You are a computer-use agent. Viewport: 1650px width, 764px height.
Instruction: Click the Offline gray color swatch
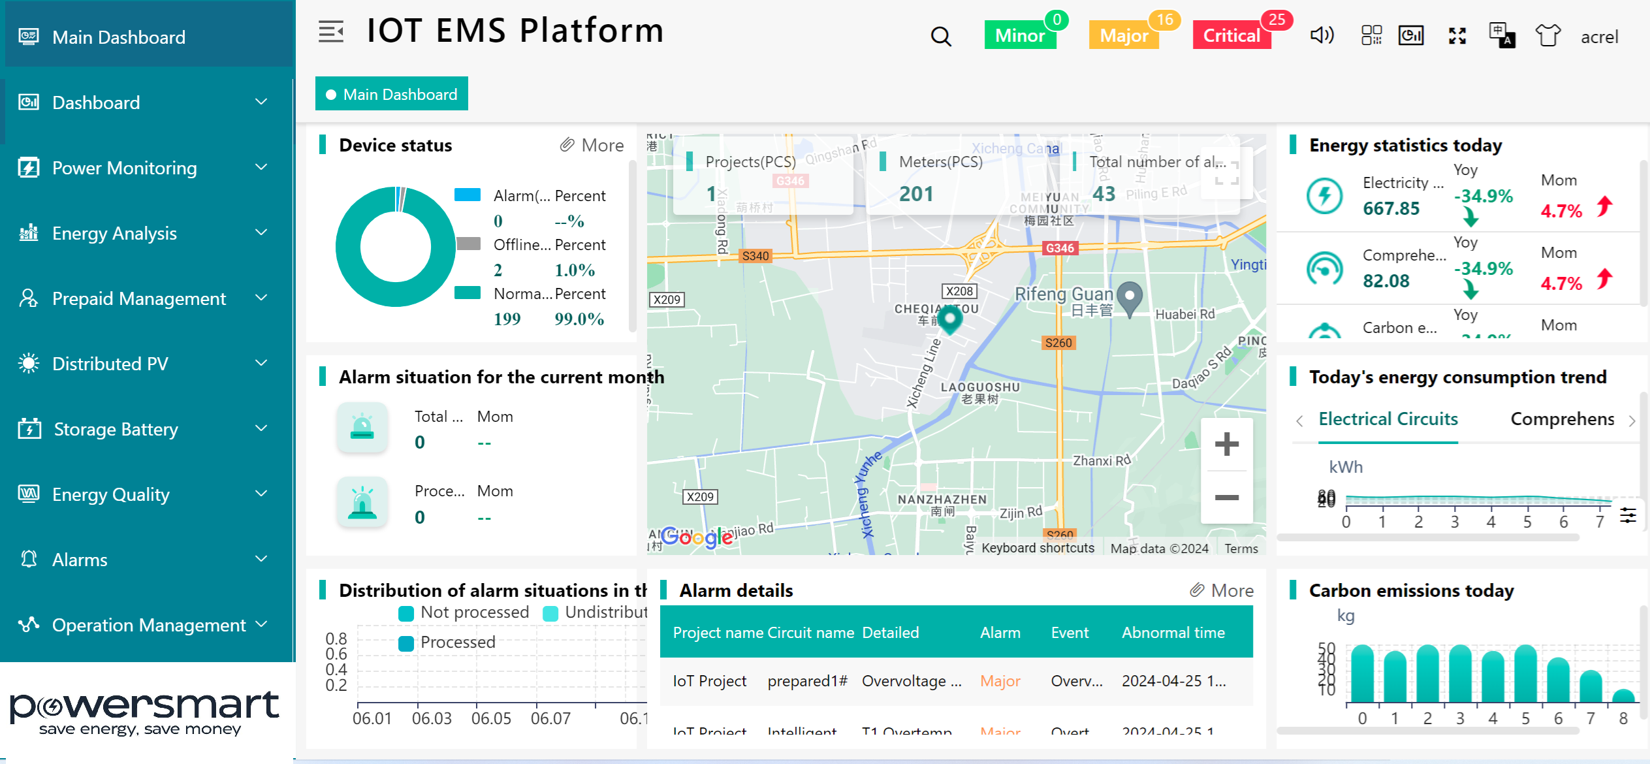tap(468, 244)
